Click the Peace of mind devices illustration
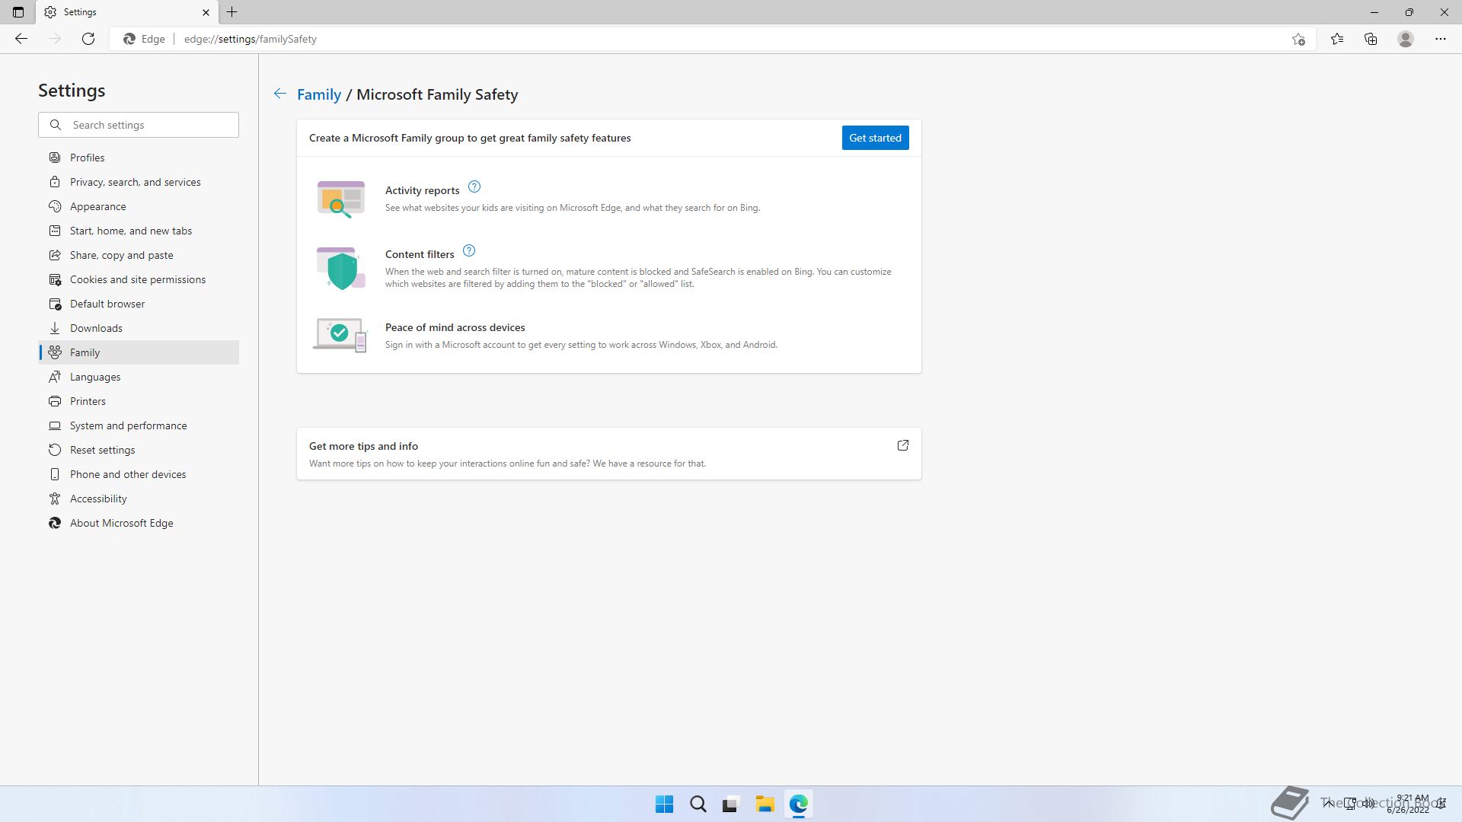 (x=340, y=335)
